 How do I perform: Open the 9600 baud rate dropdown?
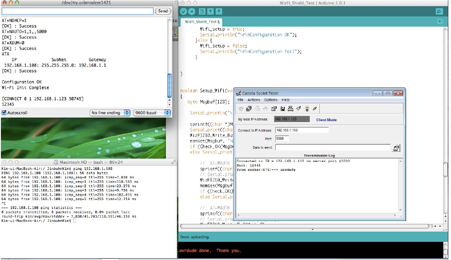click(152, 113)
